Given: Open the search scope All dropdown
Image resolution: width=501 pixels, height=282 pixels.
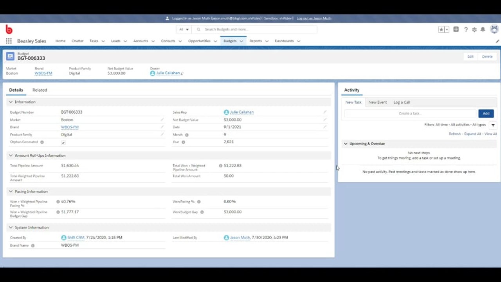Looking at the screenshot, I should pos(184,29).
